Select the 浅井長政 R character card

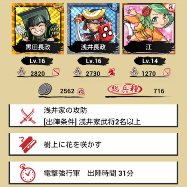point(93,29)
